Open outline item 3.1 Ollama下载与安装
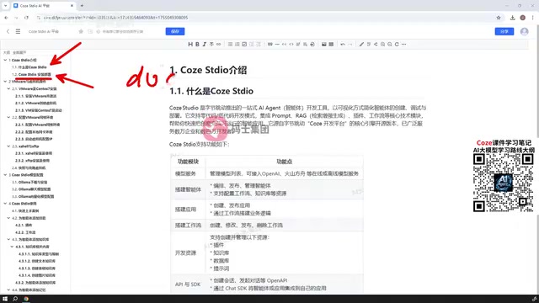The height and width of the screenshot is (303, 539). click(x=29, y=182)
